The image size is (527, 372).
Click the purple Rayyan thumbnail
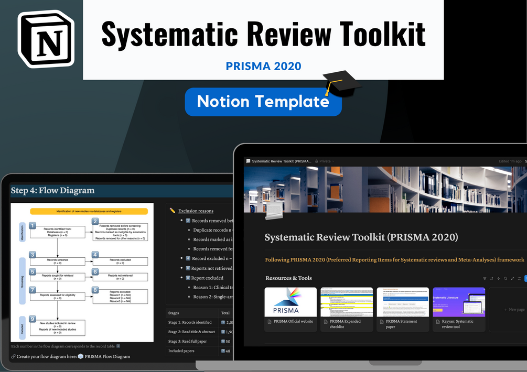point(459,302)
